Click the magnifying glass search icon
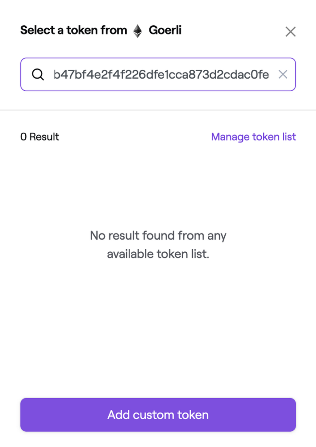The width and height of the screenshot is (316, 447). pos(38,75)
